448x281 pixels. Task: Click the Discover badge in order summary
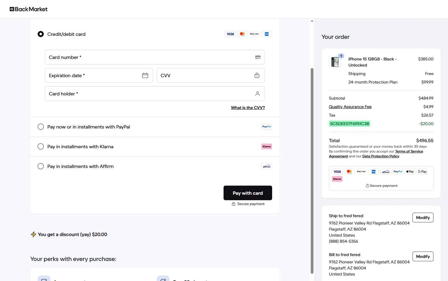click(x=361, y=172)
